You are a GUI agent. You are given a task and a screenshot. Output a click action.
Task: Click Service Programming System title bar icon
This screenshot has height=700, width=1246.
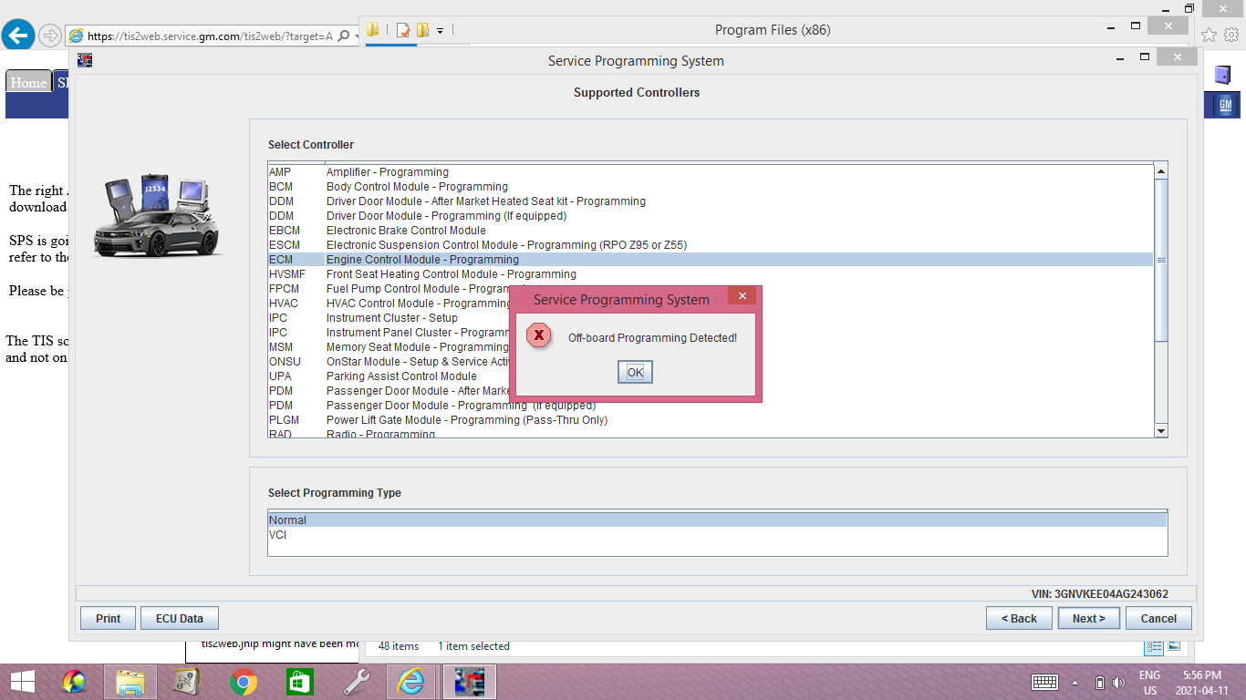coord(85,61)
